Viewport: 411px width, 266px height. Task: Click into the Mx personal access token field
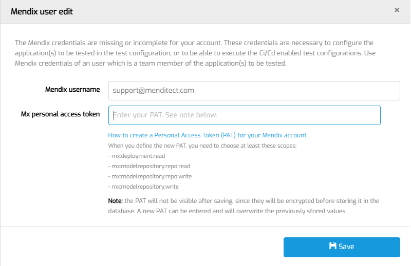(x=244, y=115)
